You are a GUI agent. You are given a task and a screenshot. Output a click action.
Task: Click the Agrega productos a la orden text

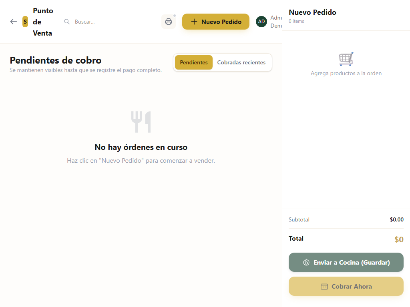[346, 74]
